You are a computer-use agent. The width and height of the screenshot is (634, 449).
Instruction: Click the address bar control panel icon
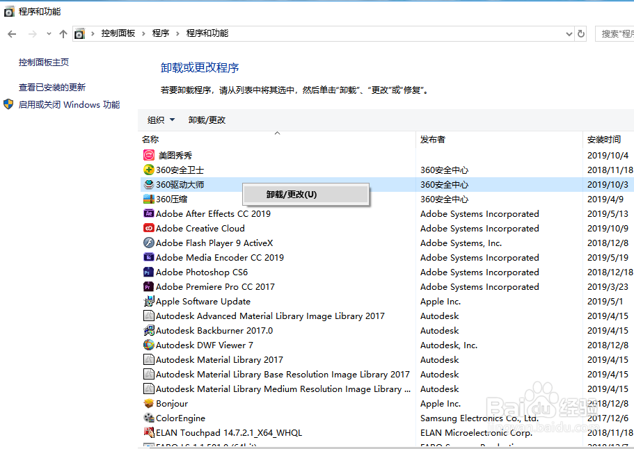(x=79, y=34)
